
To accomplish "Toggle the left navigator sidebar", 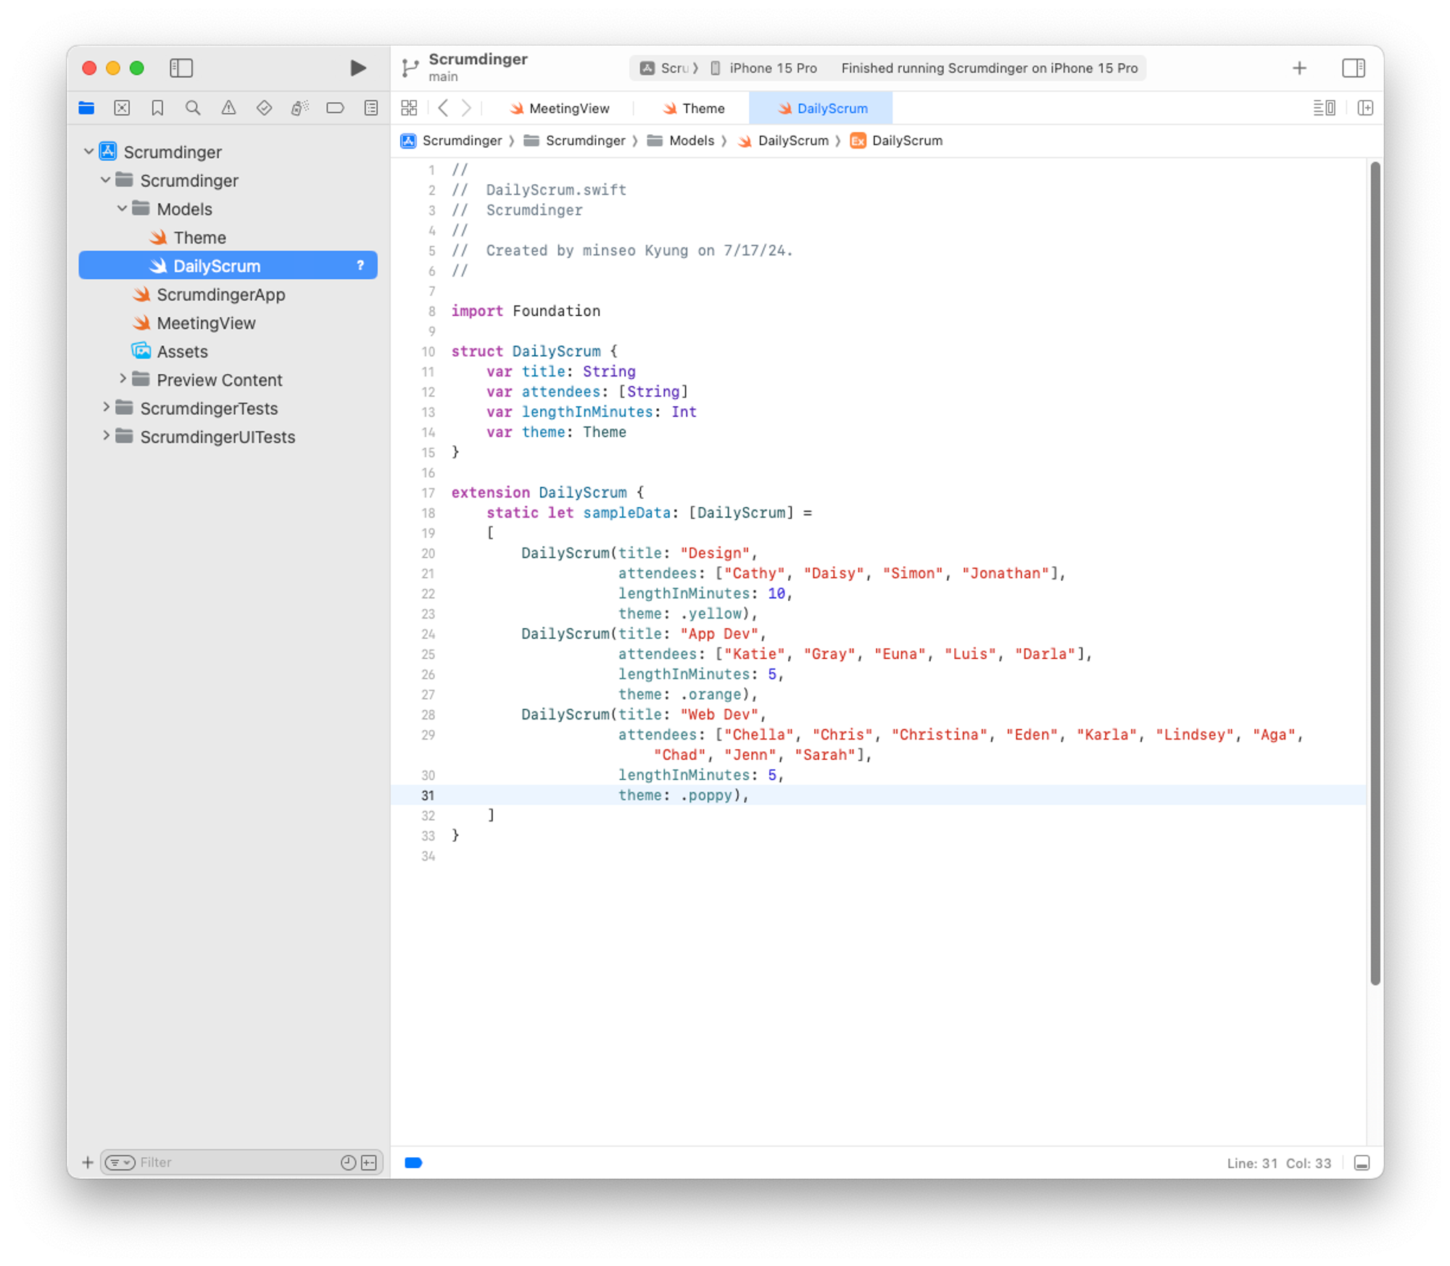I will pyautogui.click(x=181, y=68).
